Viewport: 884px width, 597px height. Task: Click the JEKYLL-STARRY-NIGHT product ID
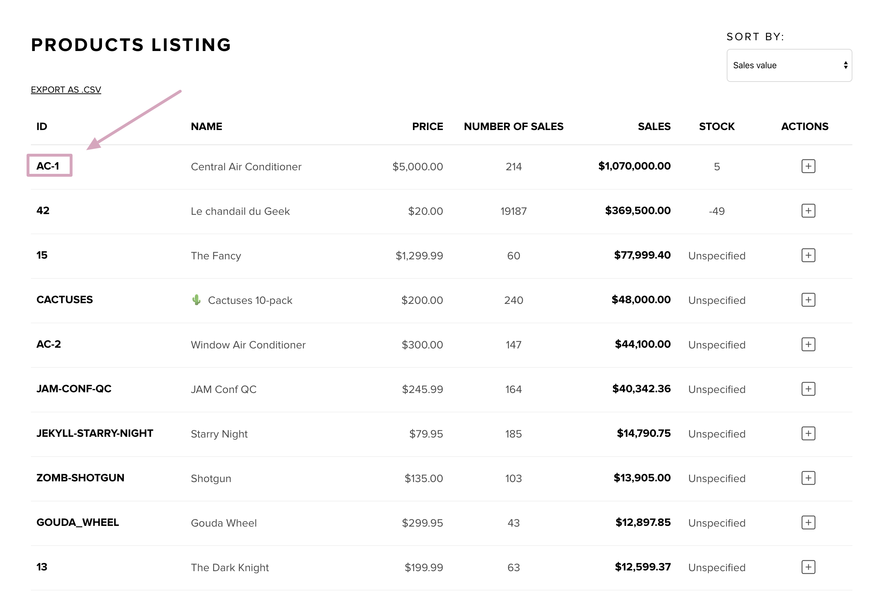point(95,433)
